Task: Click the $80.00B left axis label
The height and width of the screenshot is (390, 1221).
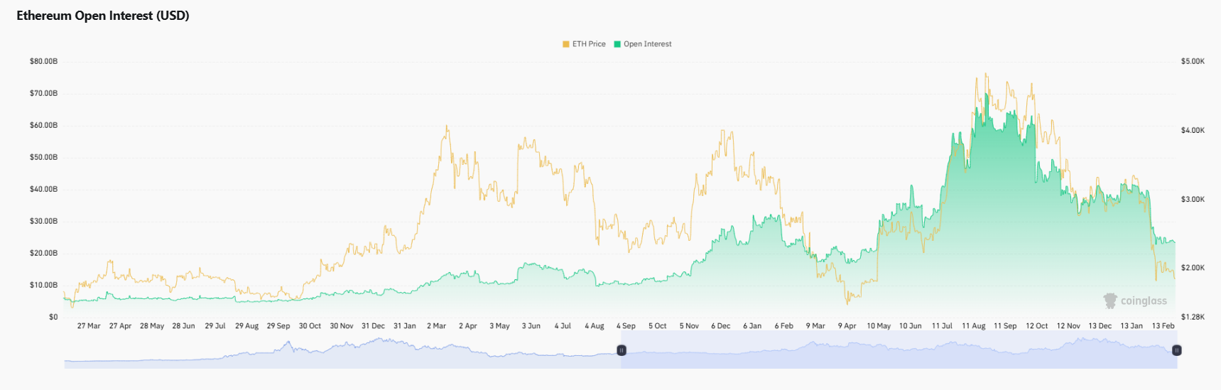Action: coord(43,62)
